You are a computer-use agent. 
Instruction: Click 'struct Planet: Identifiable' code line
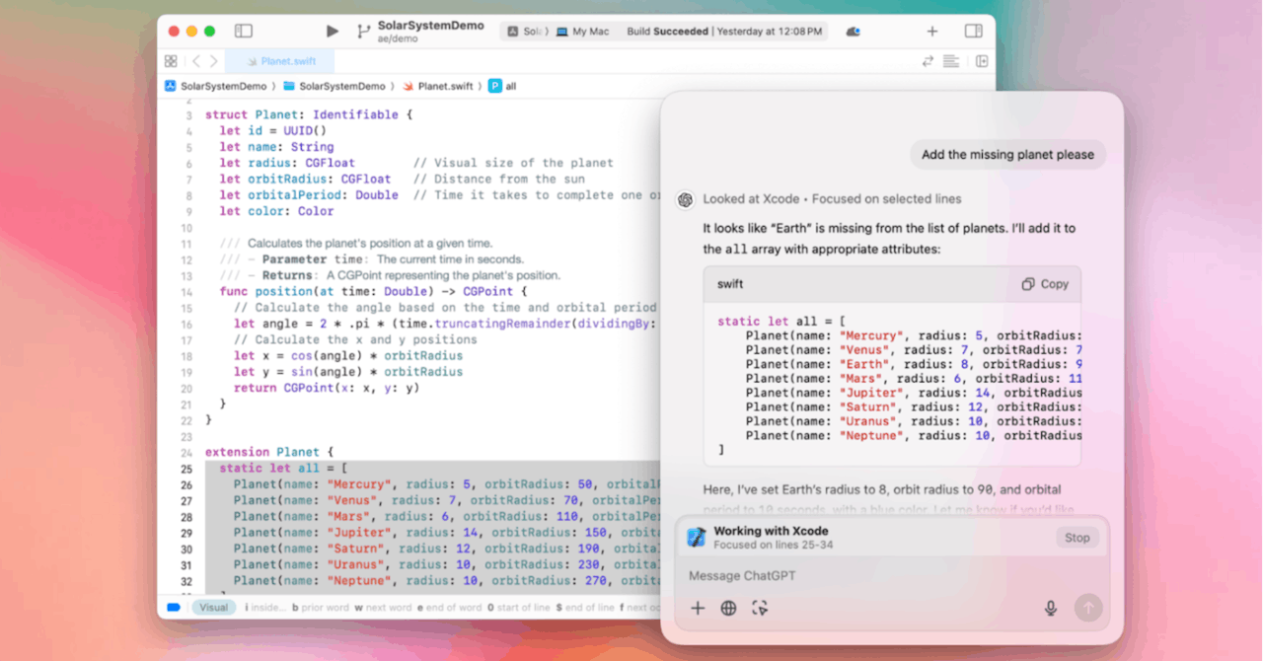pos(308,114)
